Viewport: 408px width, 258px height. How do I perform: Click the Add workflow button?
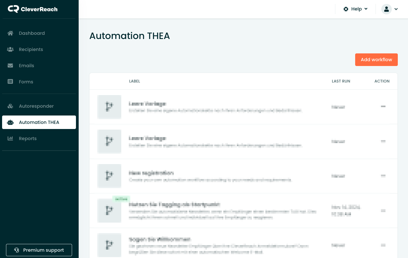point(376,60)
